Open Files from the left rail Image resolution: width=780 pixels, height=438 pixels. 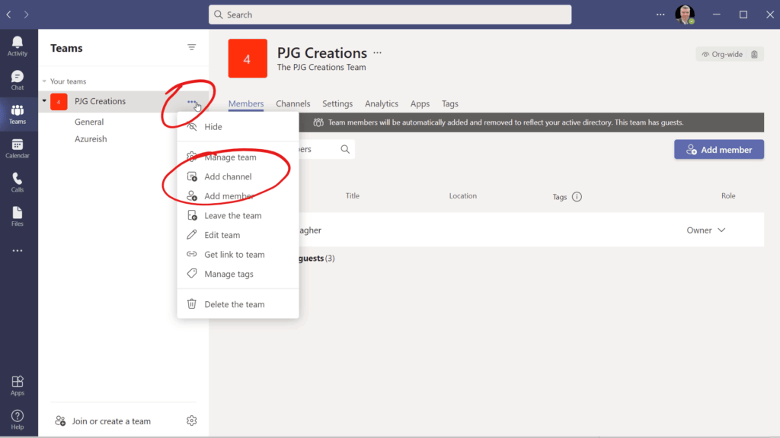[18, 217]
